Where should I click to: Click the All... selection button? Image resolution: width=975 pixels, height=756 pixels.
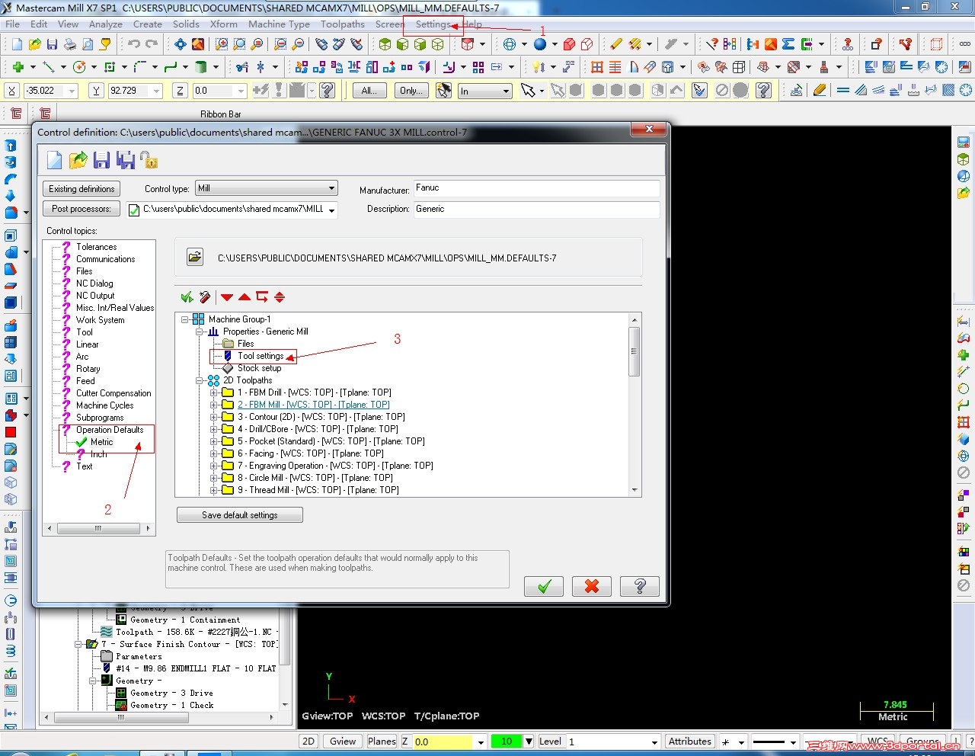click(369, 91)
